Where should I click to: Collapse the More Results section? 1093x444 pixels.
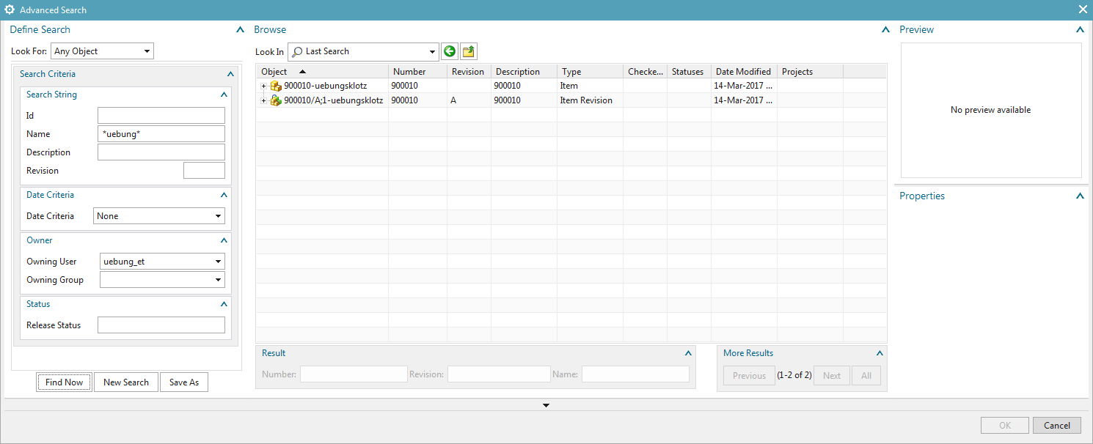[880, 353]
